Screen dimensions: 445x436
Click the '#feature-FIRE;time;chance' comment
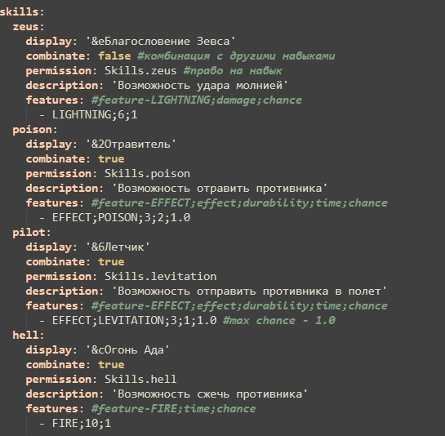coord(173,409)
